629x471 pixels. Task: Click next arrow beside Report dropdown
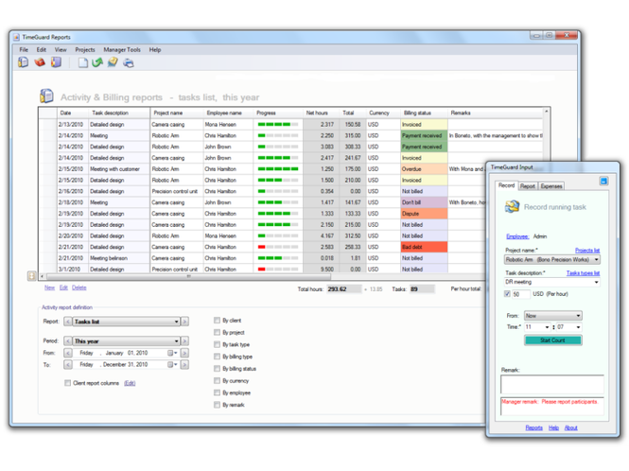(x=184, y=322)
